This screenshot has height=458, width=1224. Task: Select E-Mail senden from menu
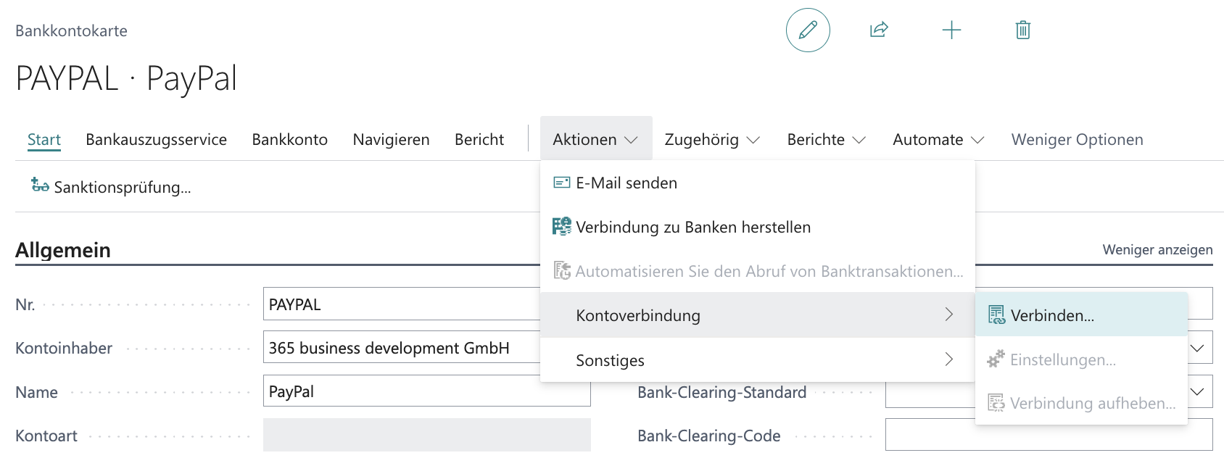(x=627, y=183)
